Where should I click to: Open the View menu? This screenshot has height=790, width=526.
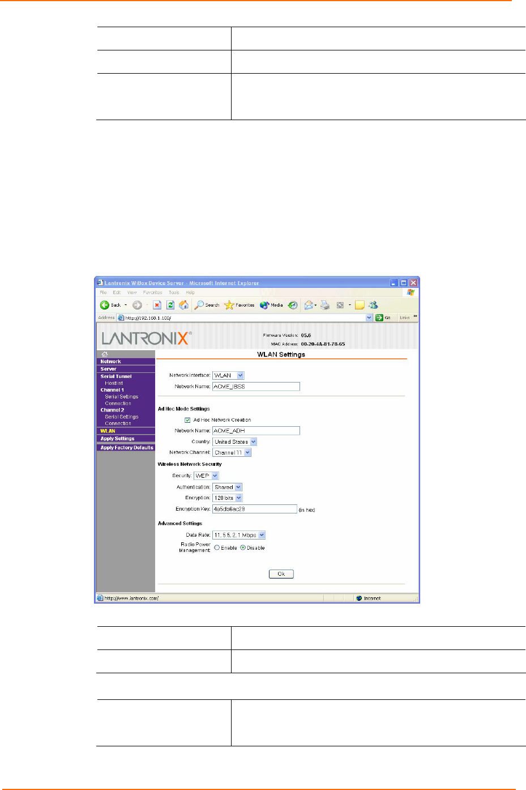tap(132, 292)
